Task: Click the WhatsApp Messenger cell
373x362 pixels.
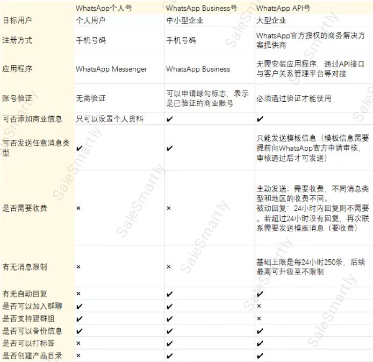Action: [111, 69]
